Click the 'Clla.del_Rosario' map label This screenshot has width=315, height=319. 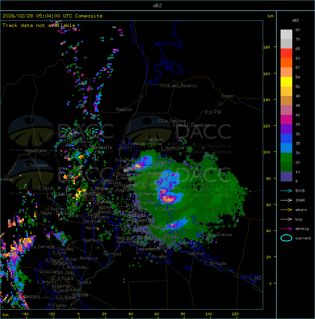178,86
